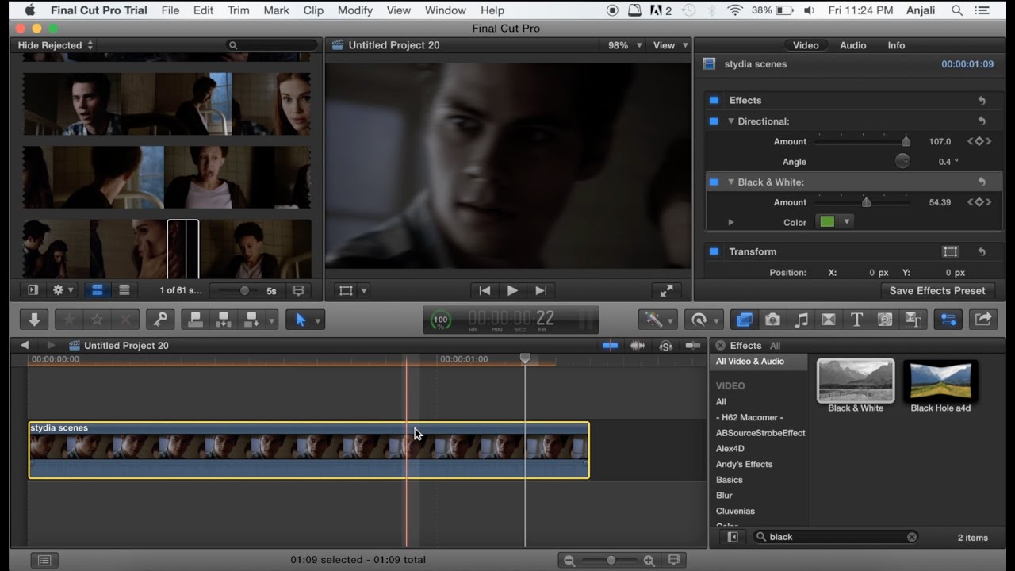The height and width of the screenshot is (571, 1015).
Task: Open the 98% viewer zoom dropdown
Action: click(625, 45)
